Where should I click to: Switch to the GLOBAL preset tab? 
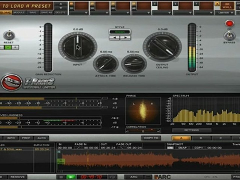[5, 12]
